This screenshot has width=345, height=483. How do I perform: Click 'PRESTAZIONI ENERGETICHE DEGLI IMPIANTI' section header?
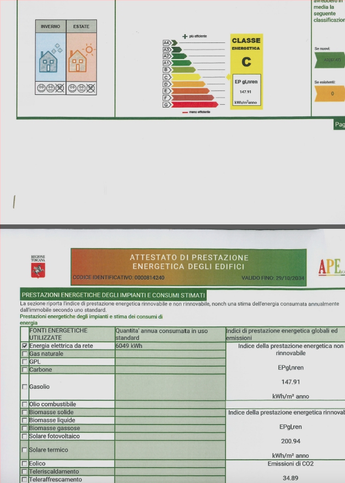[114, 295]
